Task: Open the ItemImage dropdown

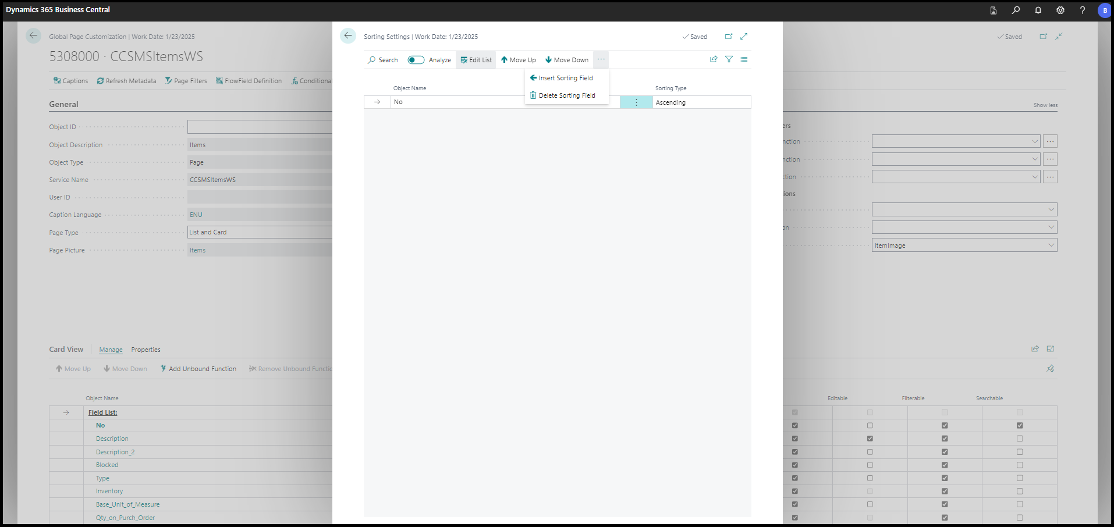Action: tap(1051, 245)
